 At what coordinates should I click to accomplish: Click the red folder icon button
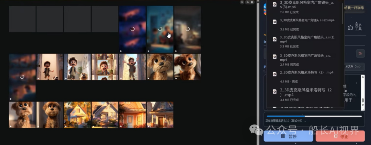360,53
